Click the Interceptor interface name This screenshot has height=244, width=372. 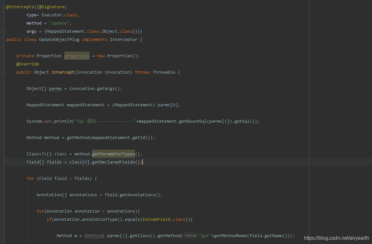(123, 40)
